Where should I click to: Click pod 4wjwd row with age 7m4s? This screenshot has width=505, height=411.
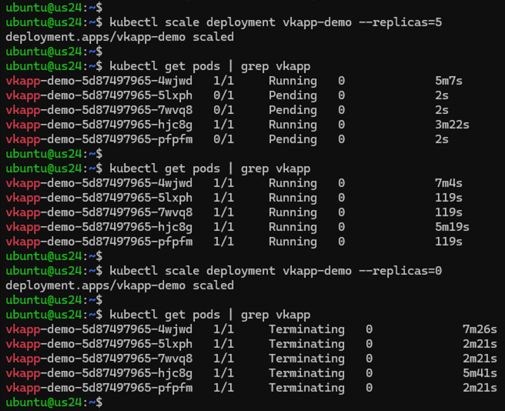pyautogui.click(x=234, y=183)
